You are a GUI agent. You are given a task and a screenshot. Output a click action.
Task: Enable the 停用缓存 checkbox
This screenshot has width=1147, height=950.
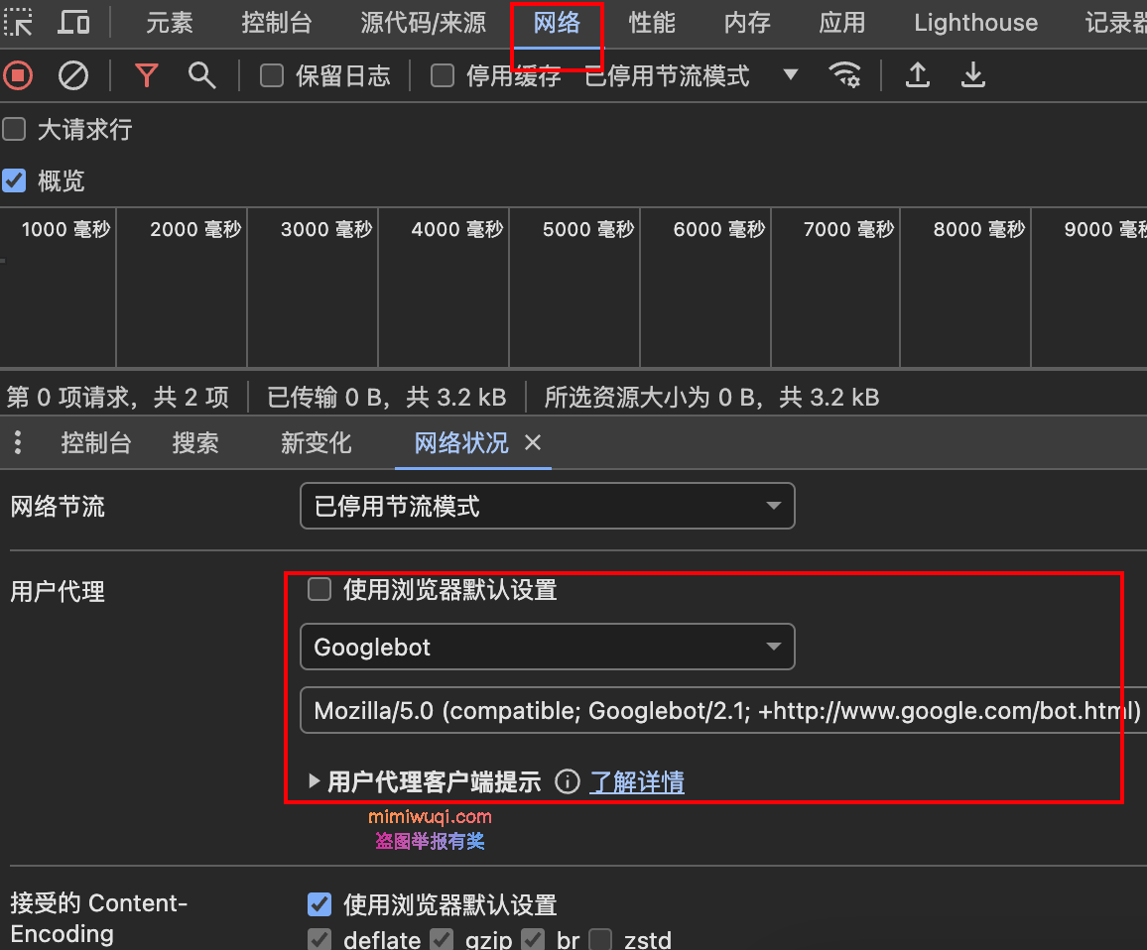click(x=442, y=75)
